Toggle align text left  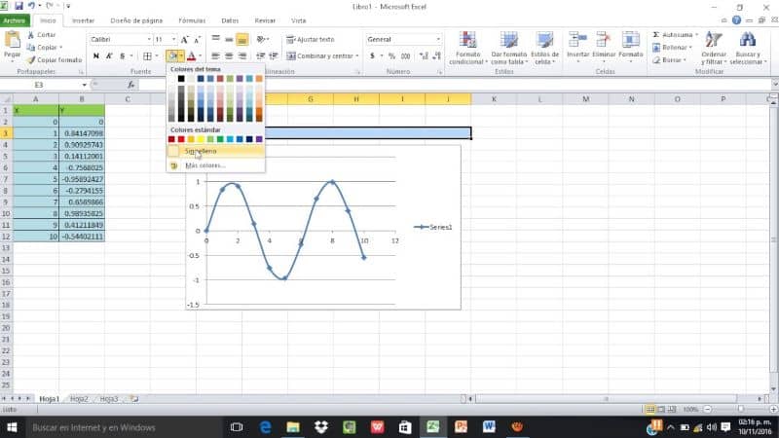coord(215,56)
